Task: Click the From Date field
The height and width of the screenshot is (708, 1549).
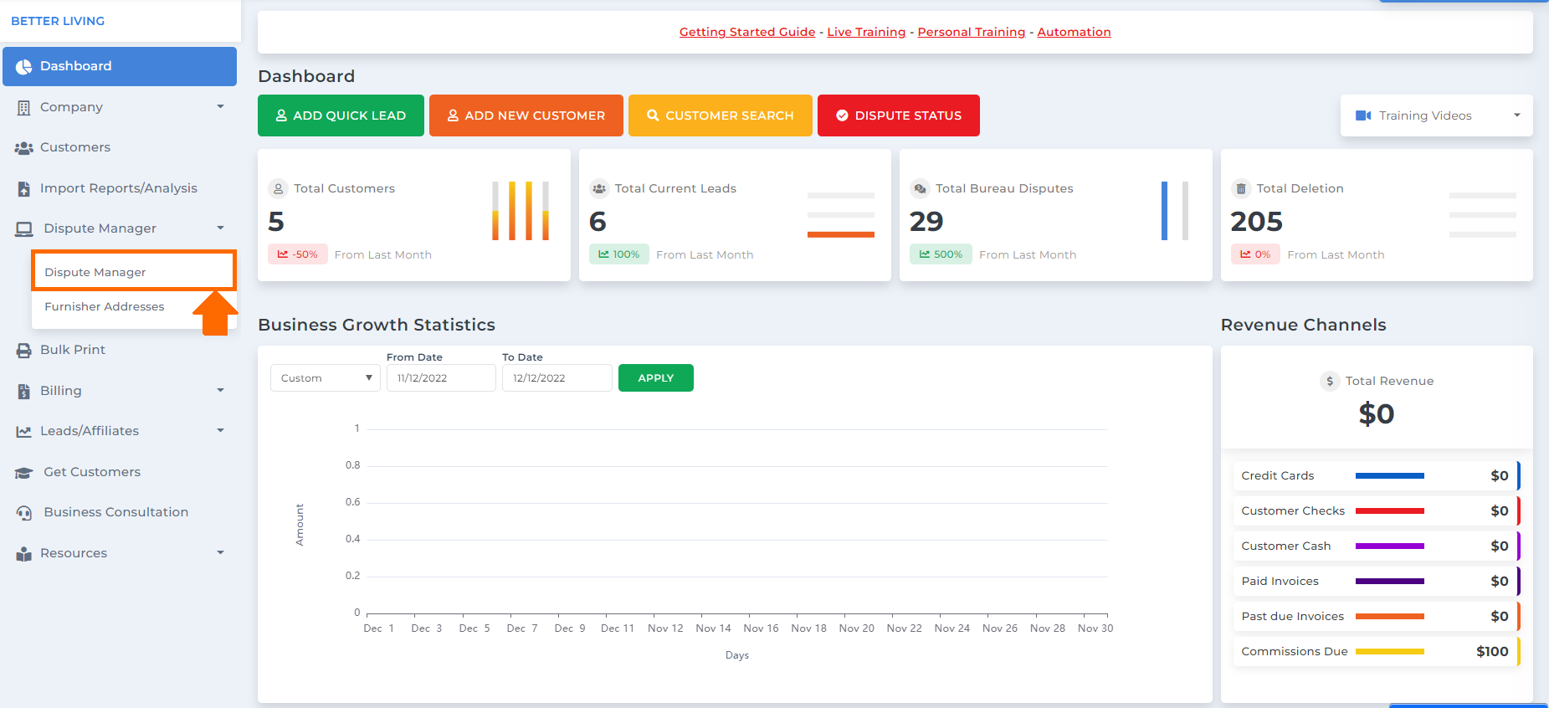Action: (x=441, y=378)
